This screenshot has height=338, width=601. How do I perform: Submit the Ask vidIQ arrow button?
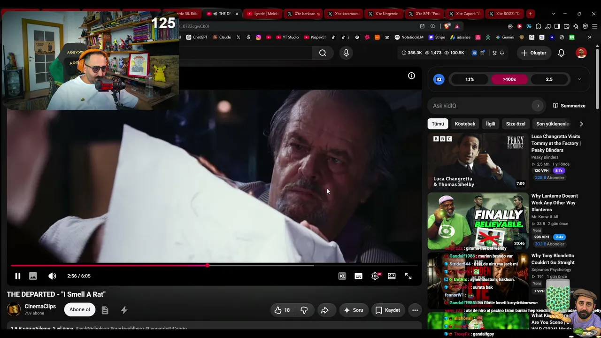[538, 106]
